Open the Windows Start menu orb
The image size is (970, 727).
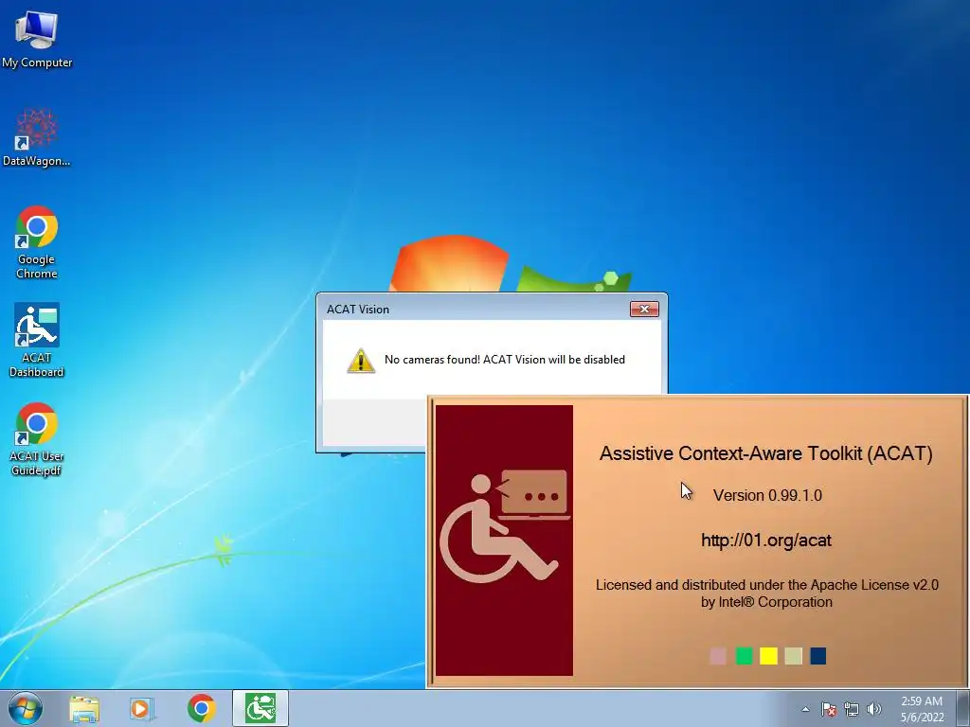coord(26,708)
